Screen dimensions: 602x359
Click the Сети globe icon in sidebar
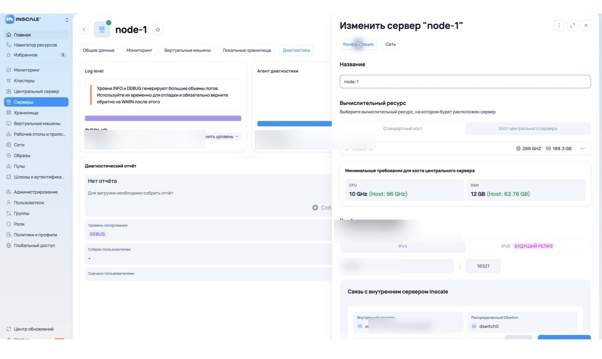(8, 145)
